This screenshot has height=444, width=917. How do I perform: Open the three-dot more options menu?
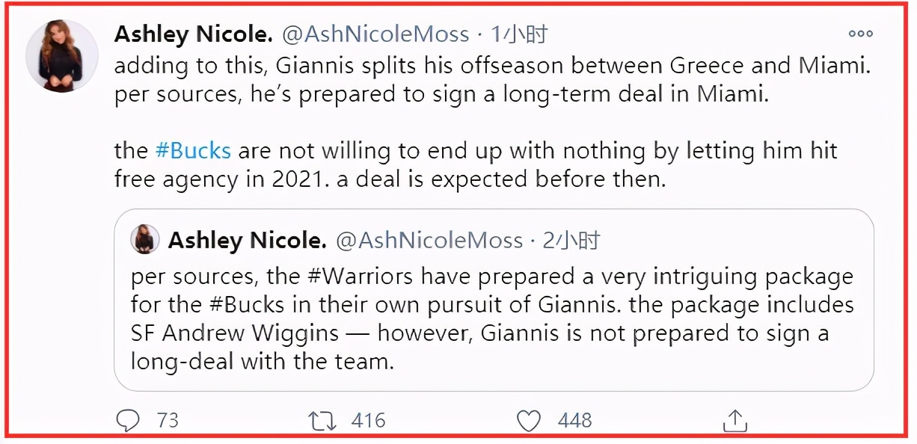tap(860, 34)
